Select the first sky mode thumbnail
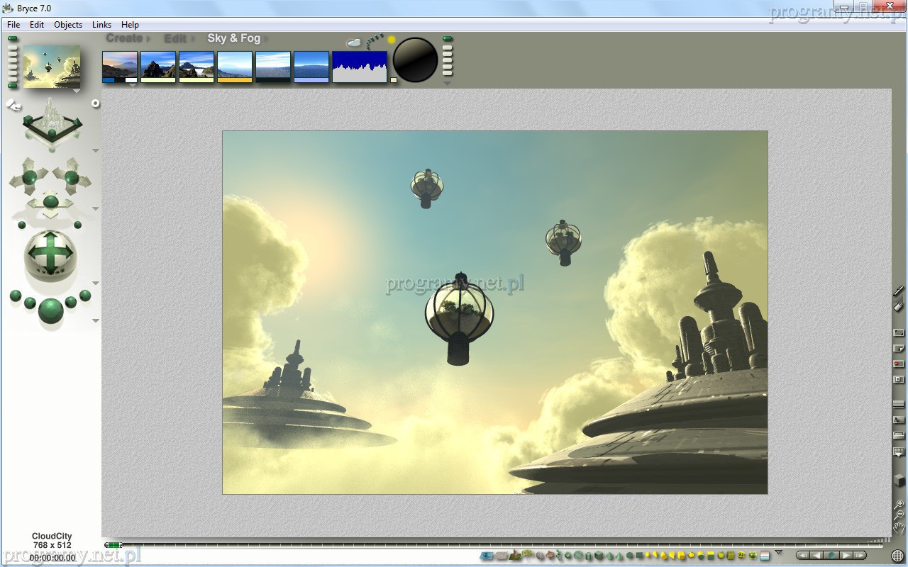 click(120, 64)
